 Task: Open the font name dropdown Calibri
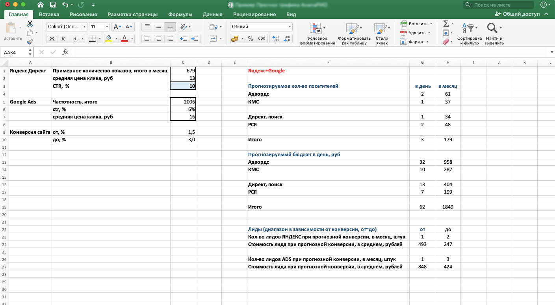[85, 27]
